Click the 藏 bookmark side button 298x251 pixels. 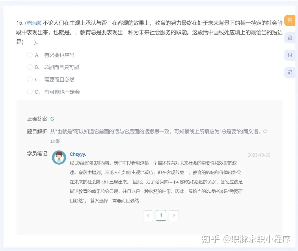290,38
